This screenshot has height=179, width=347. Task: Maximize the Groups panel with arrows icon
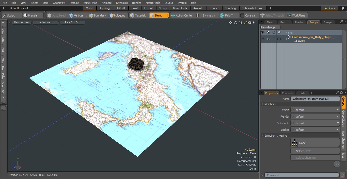click(341, 22)
